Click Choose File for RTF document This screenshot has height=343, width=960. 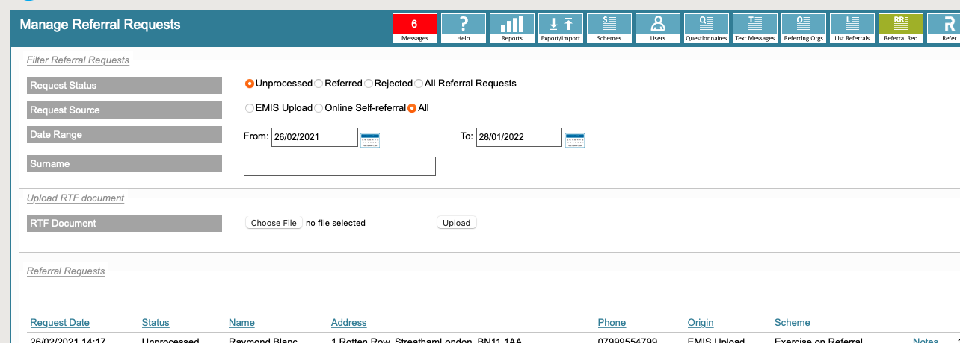coord(274,223)
